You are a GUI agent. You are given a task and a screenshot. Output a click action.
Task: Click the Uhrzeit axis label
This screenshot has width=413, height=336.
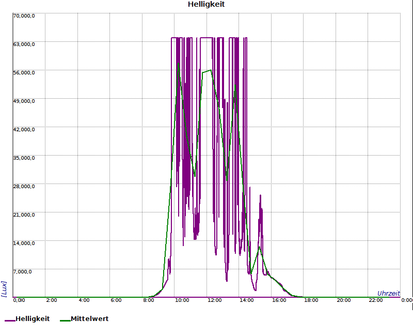389,293
